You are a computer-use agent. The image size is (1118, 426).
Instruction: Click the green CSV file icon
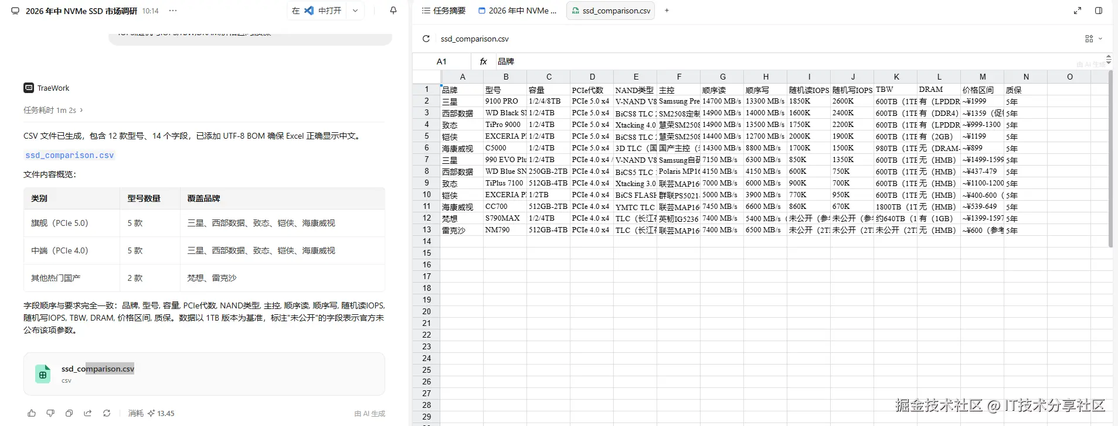(x=43, y=374)
